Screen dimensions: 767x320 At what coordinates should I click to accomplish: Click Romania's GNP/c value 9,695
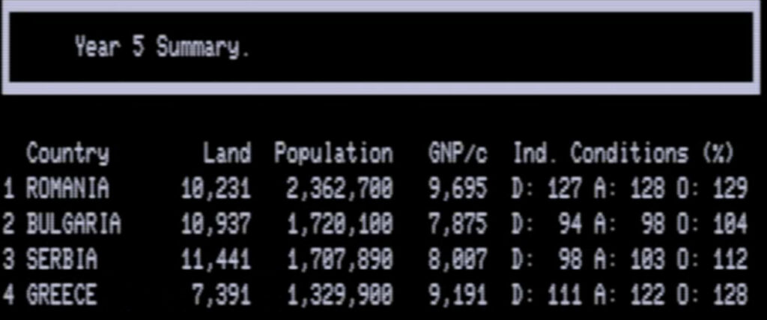pos(458,190)
